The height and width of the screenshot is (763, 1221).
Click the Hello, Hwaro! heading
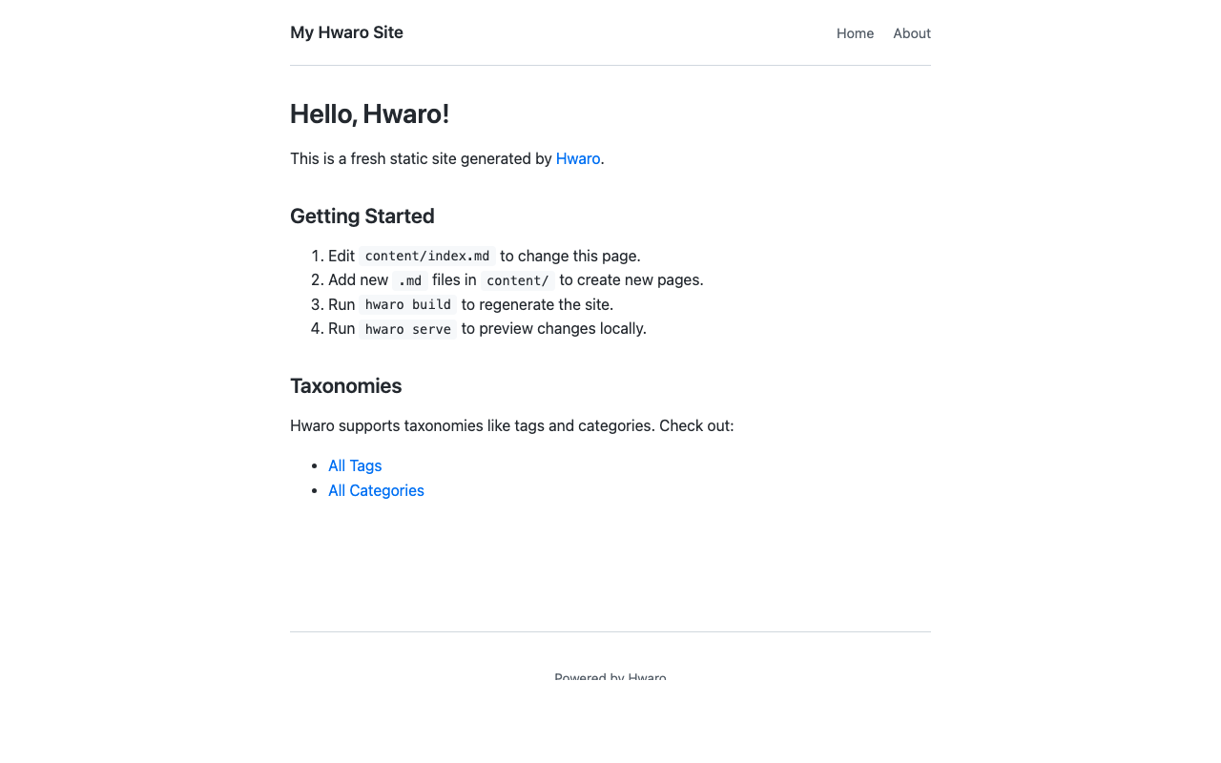tap(369, 114)
